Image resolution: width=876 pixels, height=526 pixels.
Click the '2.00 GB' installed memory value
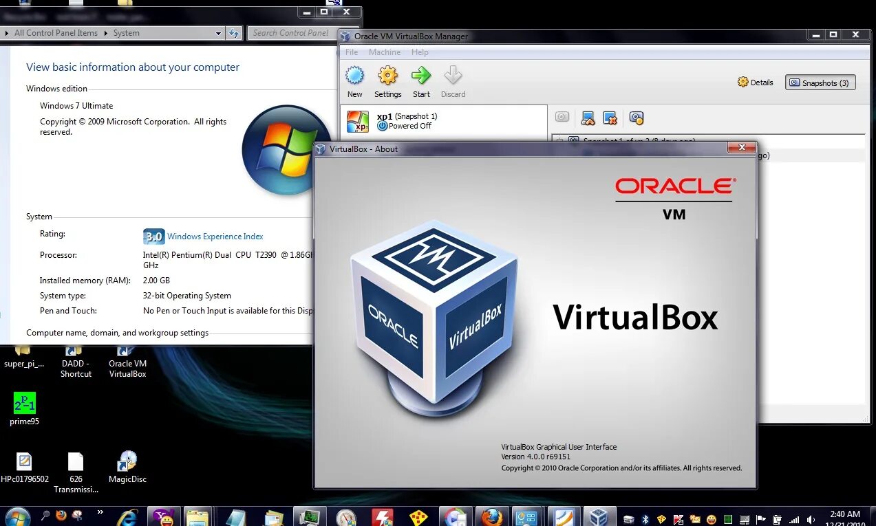[156, 281]
